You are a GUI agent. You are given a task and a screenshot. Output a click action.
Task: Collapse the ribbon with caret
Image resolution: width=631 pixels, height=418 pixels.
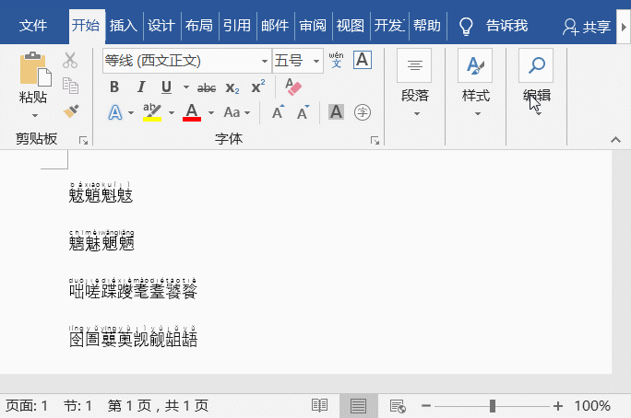615,140
